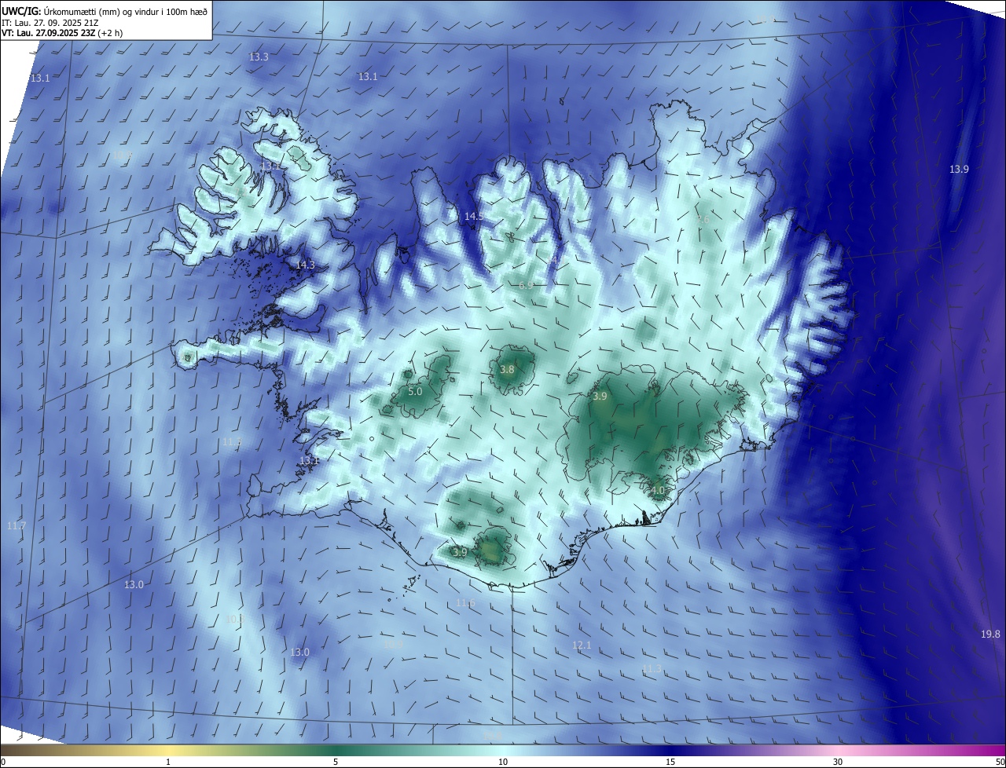Click the 50 tick on the color scale
Screen dimensions: 1006x768
[x=1000, y=762]
